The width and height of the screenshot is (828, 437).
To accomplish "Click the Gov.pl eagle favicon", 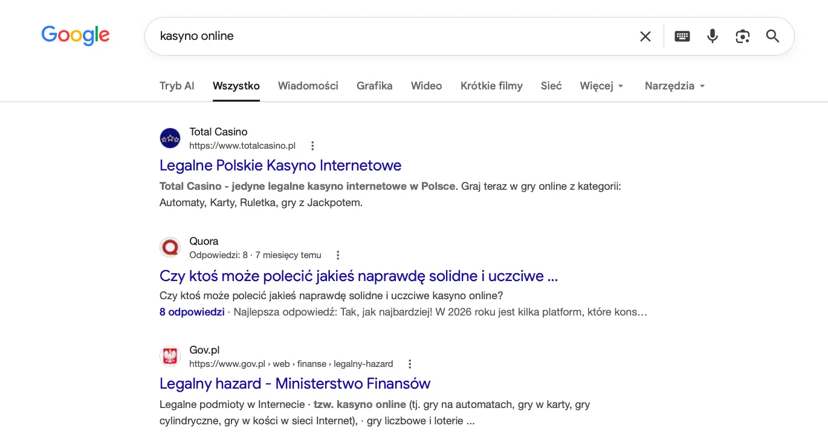I will pos(170,357).
